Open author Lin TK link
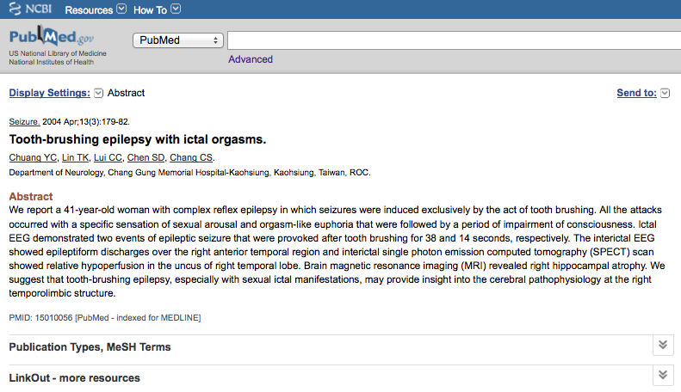This screenshot has height=392, width=681. 75,158
